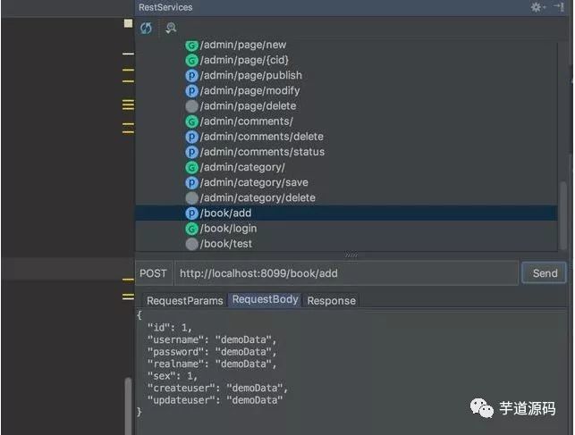
Task: Click the Send button
Action: point(545,273)
